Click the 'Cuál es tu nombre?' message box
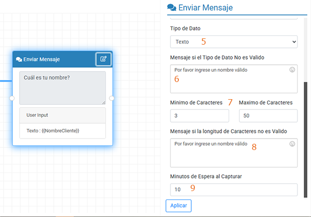The height and width of the screenshot is (217, 311). 61,87
